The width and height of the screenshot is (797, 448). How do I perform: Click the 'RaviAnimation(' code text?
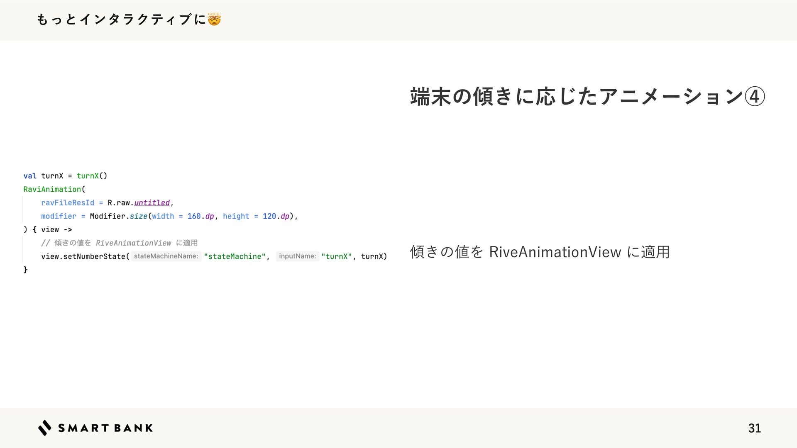pyautogui.click(x=54, y=189)
